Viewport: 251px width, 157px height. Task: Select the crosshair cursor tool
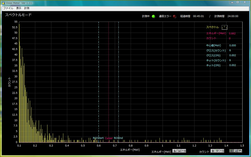231,151
